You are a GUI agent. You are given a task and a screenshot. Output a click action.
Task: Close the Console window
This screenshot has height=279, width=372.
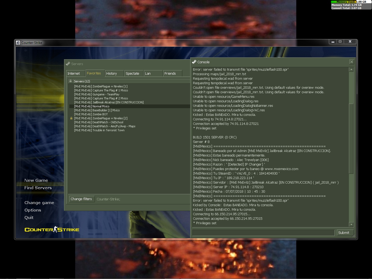(352, 62)
